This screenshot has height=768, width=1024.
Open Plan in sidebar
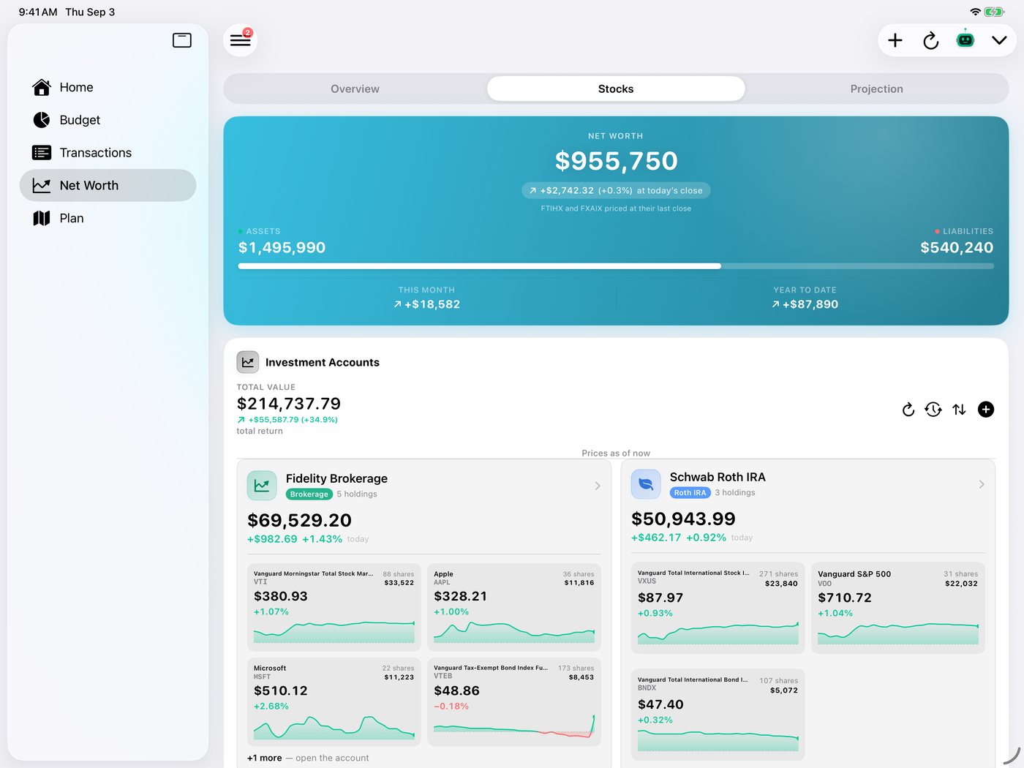tap(108, 219)
